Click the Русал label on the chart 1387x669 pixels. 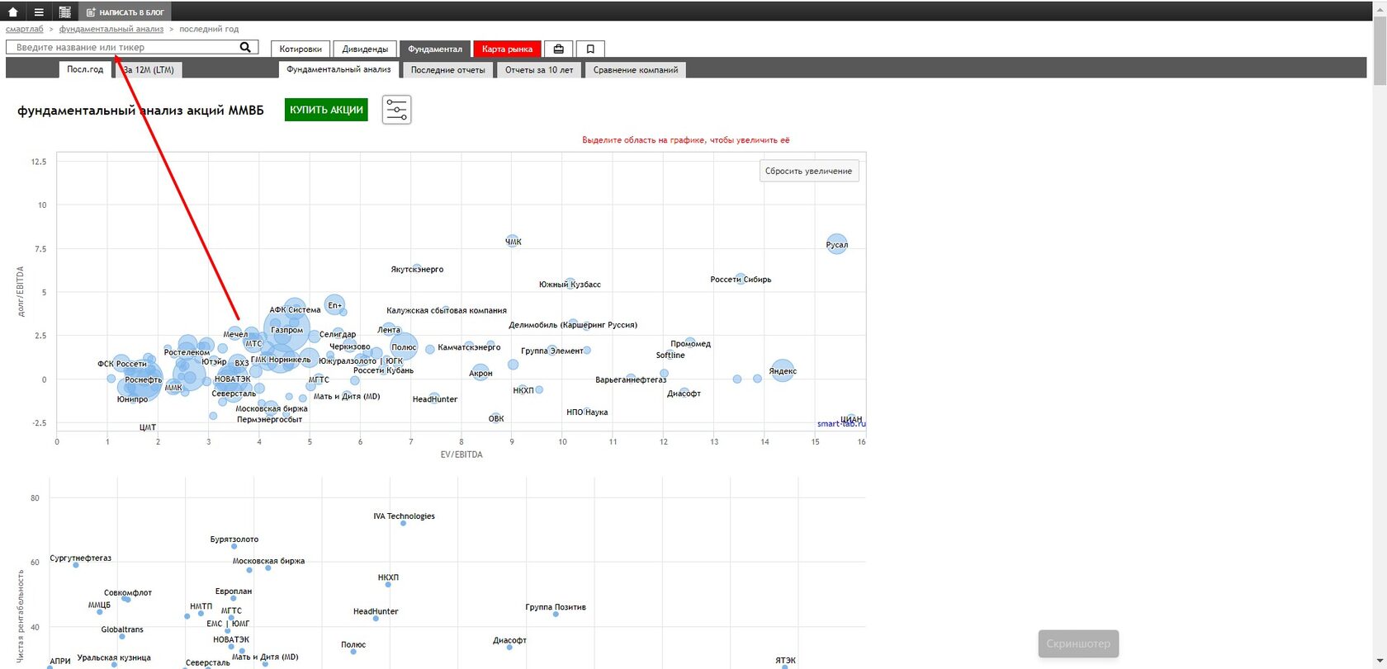pos(836,244)
